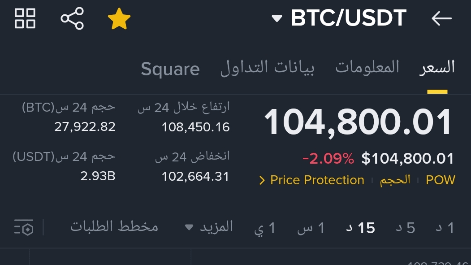The width and height of the screenshot is (471, 265).
Task: Select the 1 ي daily interval
Action: pyautogui.click(x=265, y=228)
